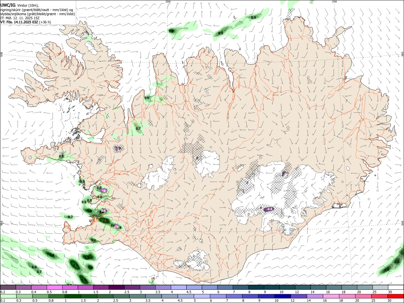
Task: Select the light grey 25 snow swatch
Action: click(380, 287)
